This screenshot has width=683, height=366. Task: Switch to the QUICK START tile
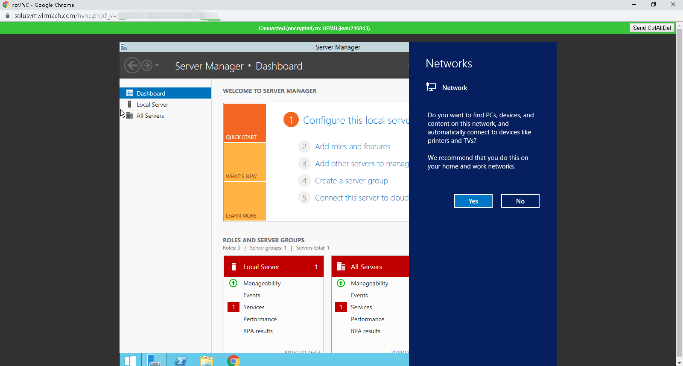click(245, 123)
